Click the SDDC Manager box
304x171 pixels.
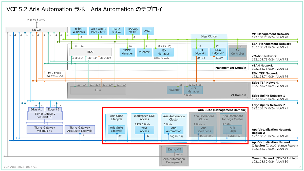click(x=127, y=52)
